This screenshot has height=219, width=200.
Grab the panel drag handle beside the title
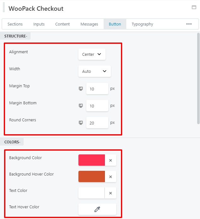[4, 7]
